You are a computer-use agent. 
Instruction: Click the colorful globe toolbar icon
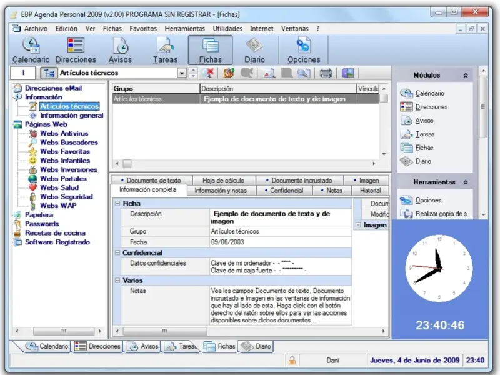click(x=229, y=73)
